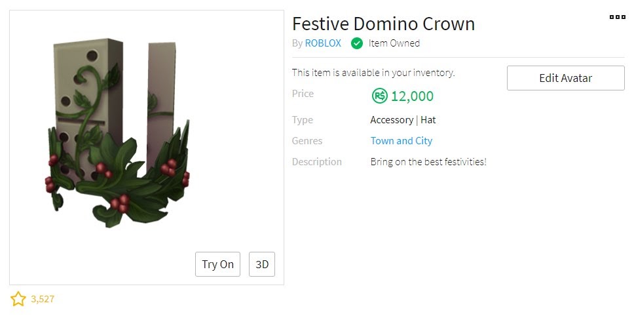Favorite the item with the star icon
This screenshot has width=634, height=316.
click(18, 300)
